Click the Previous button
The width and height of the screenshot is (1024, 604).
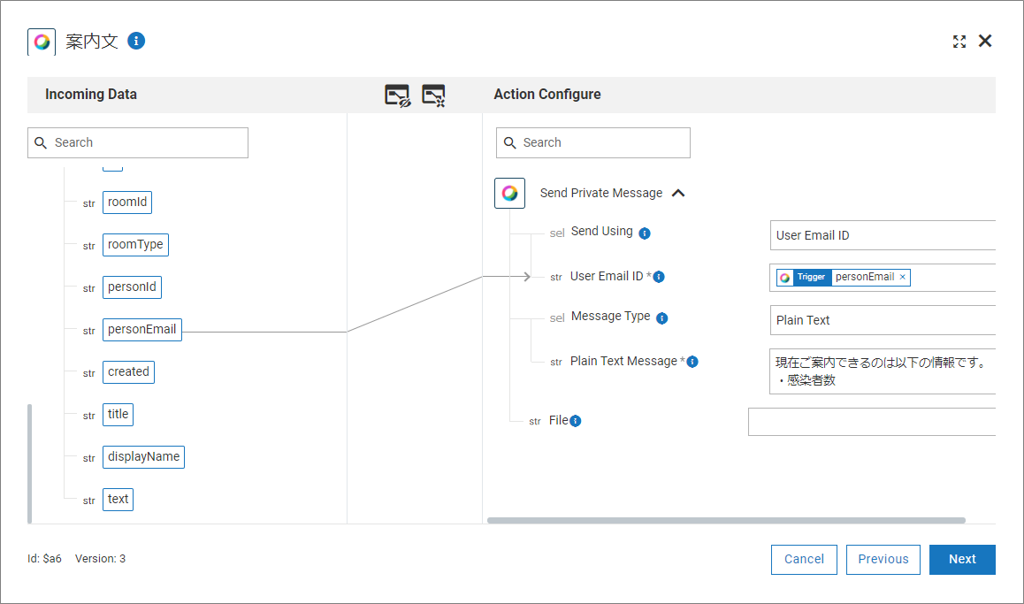[883, 559]
